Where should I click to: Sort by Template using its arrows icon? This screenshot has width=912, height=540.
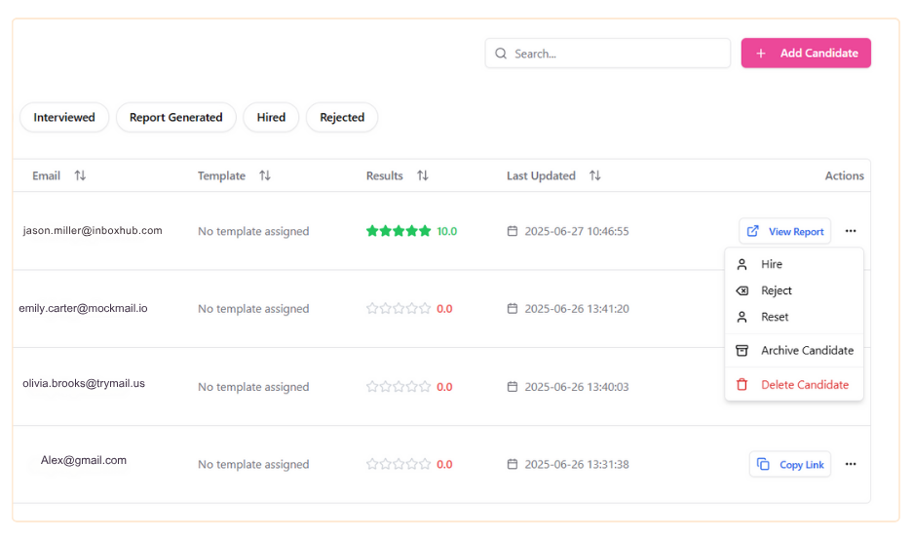pos(265,175)
